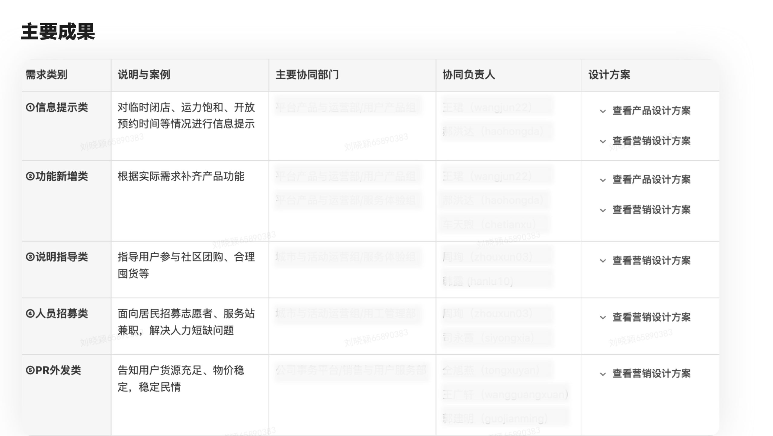The height and width of the screenshot is (436, 773).
Task: Click 城市与活动运营组/用工管理部 department text
Action: point(346,313)
